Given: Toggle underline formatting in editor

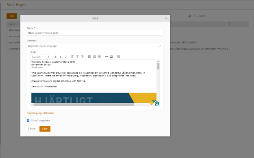Looking at the screenshot, I should (x=66, y=56).
